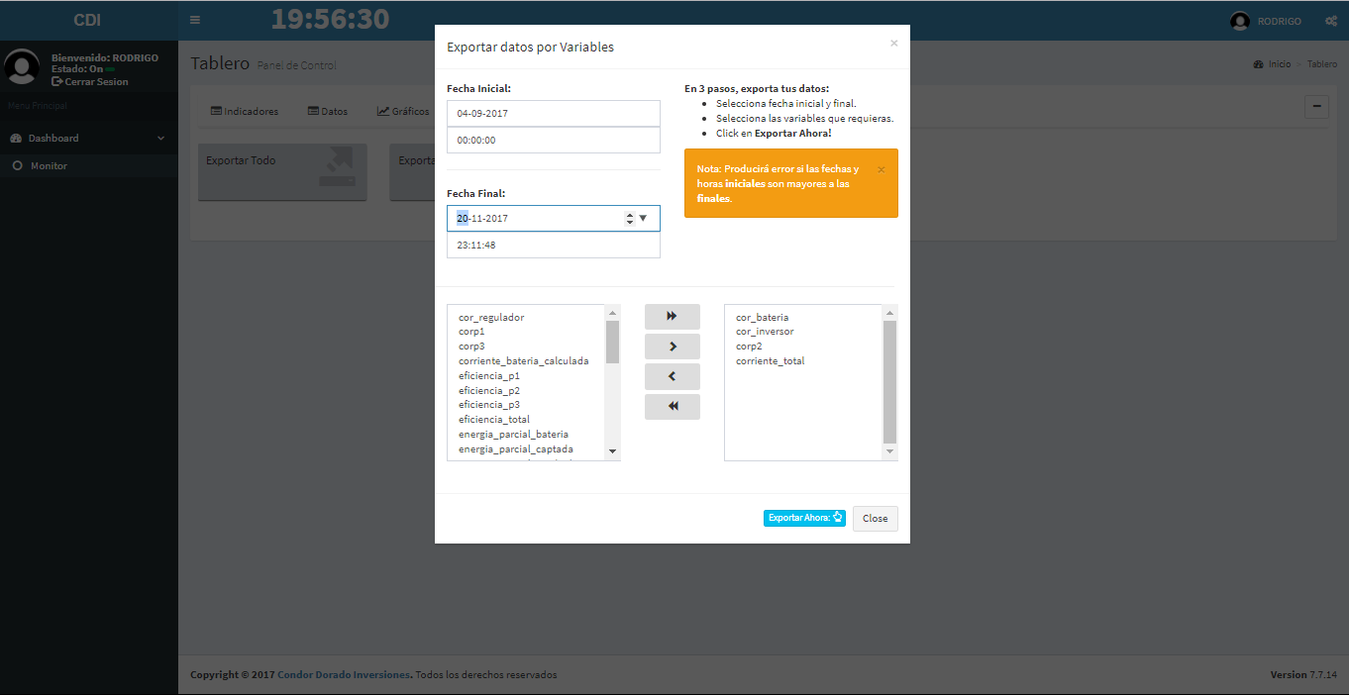The width and height of the screenshot is (1349, 695).
Task: Click the move-all-left double arrow button
Action: point(672,407)
